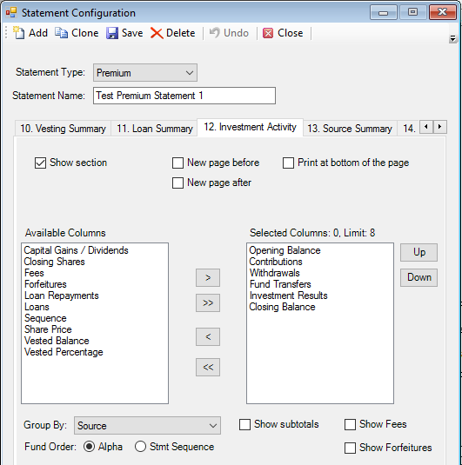Save the statement using the floppy icon
Image resolution: width=462 pixels, height=465 pixels.
(112, 33)
